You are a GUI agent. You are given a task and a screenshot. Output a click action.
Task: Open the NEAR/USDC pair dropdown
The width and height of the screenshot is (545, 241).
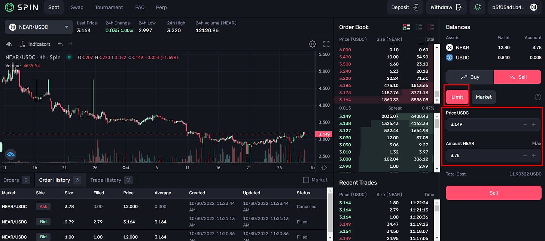click(39, 27)
